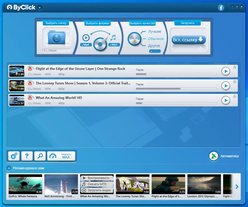Screen dimensions: 248x207
Task: Open The Looney Tunes Show recommended thumbnail
Action: (x=133, y=184)
